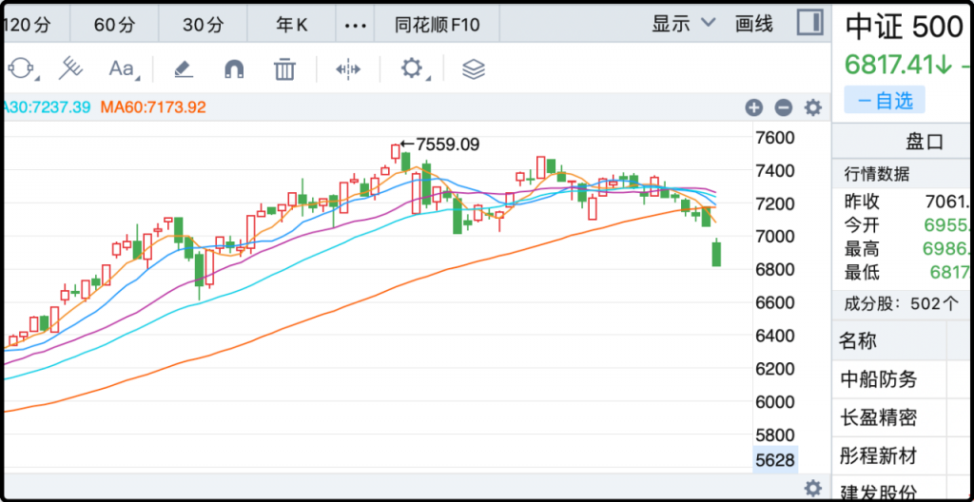
Task: Expand the 显示 dropdown menu
Action: click(683, 24)
